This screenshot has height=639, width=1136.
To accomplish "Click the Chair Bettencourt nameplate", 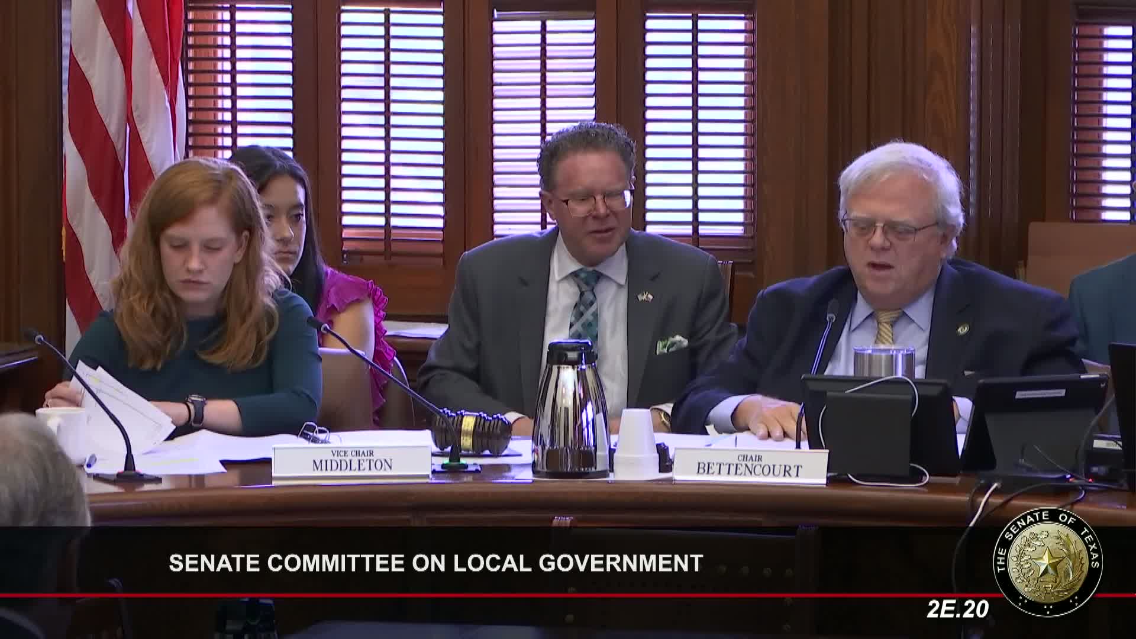I will pyautogui.click(x=749, y=466).
